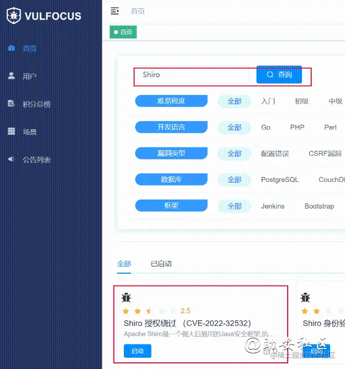Viewport: 345px width, 369px height.
Task: Click the 数据库 filter label
Action: tap(171, 179)
